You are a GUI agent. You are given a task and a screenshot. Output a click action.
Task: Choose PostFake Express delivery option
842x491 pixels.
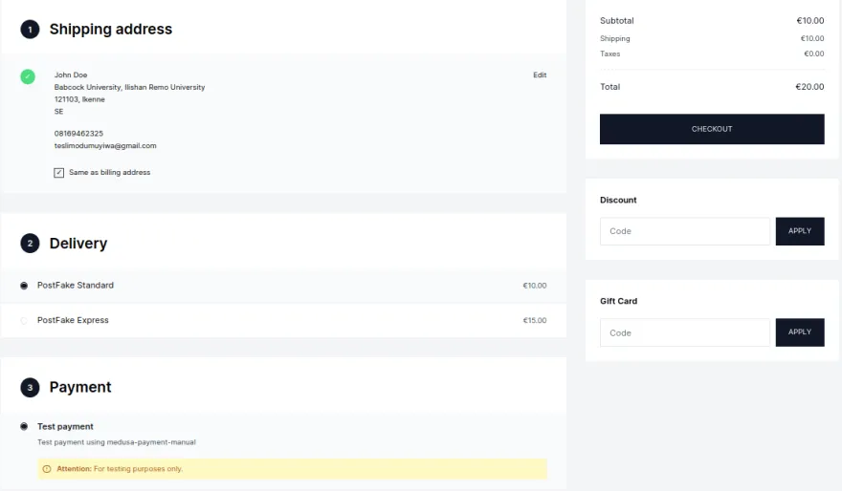[x=24, y=321]
